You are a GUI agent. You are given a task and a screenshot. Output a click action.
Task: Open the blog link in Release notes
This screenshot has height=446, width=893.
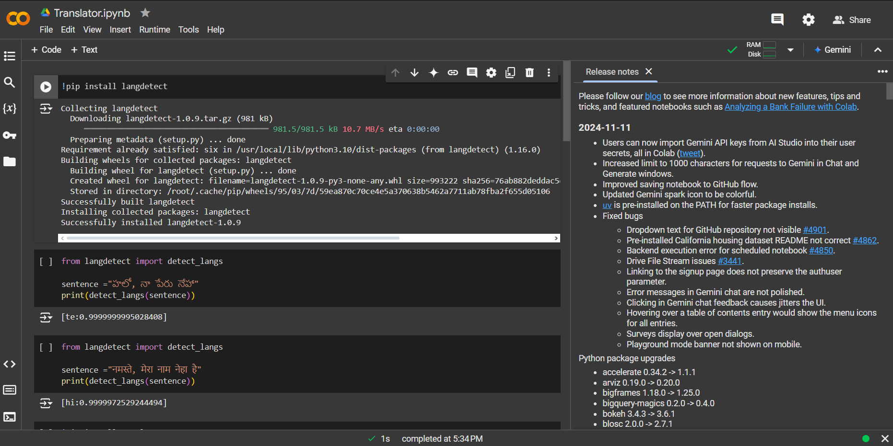(x=653, y=96)
